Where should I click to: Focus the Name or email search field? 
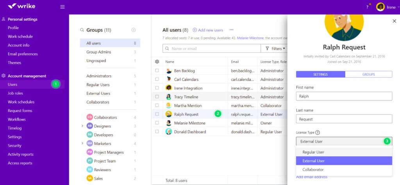(211, 48)
